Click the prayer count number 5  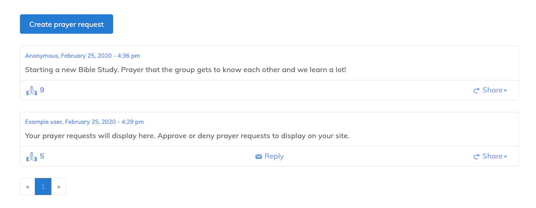point(42,156)
